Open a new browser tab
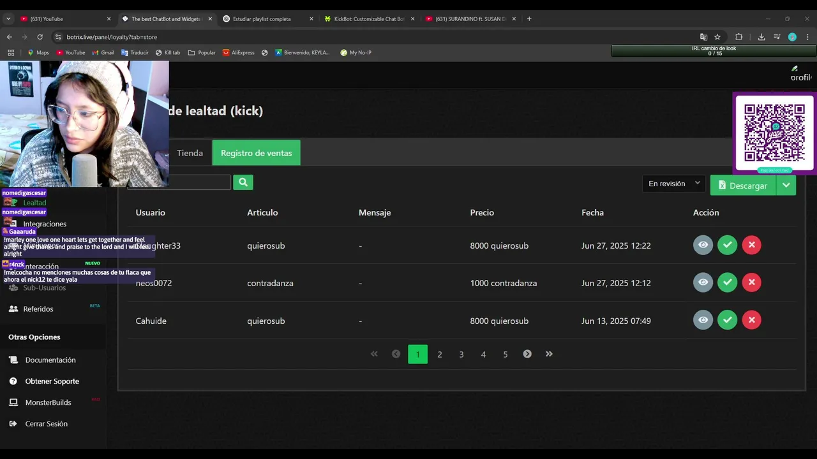817x459 pixels. (x=529, y=18)
